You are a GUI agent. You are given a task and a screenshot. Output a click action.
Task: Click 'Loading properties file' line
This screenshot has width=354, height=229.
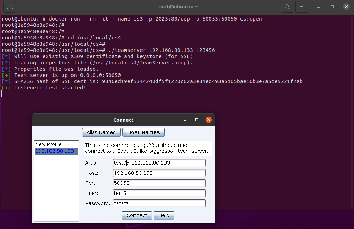[97, 63]
